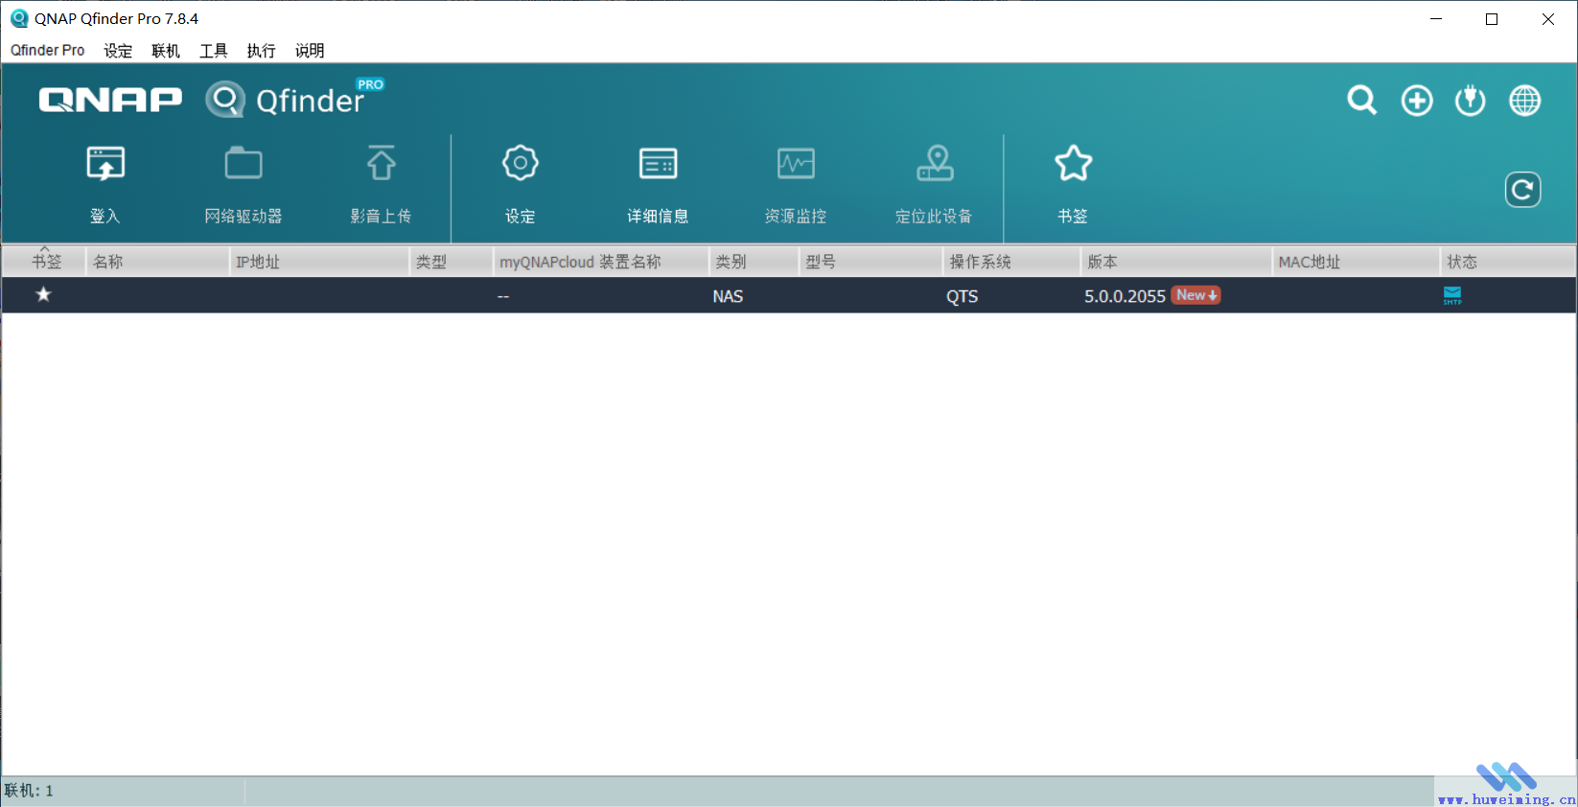Select the NAS cell in device row
The image size is (1578, 807).
(x=728, y=296)
